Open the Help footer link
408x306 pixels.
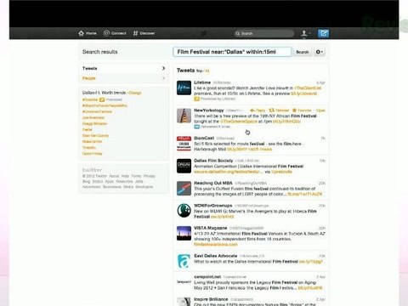click(x=125, y=176)
